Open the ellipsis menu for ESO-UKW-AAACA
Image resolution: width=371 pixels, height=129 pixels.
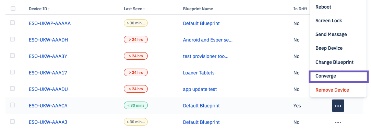point(338,106)
